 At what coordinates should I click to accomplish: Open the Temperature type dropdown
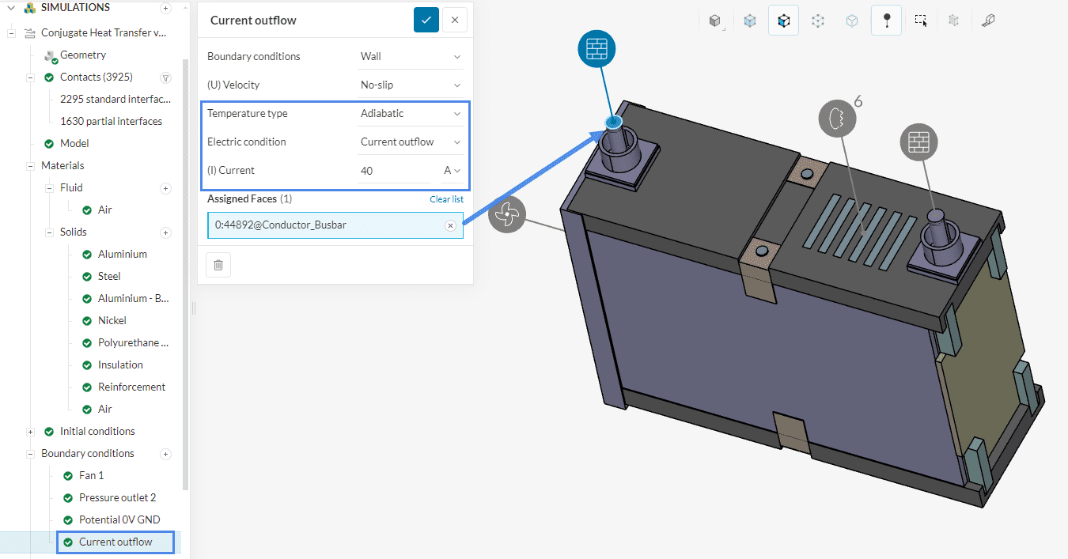[x=410, y=114]
